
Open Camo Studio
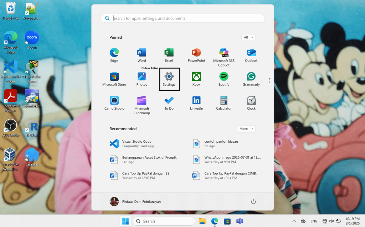click(x=114, y=103)
